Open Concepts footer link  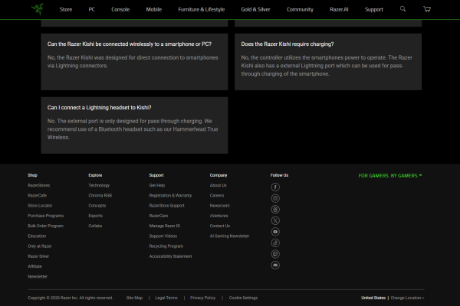click(x=97, y=206)
